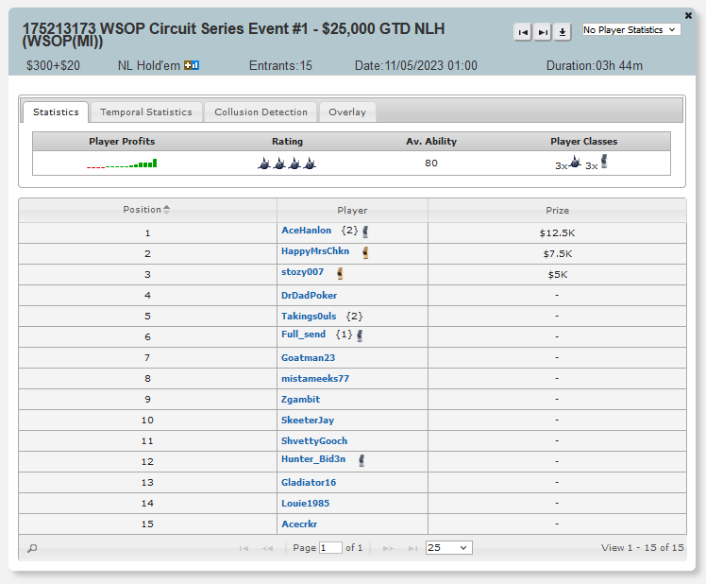Open HappyMrsChkn player profile
Screen dimensions: 706x584
click(x=315, y=251)
